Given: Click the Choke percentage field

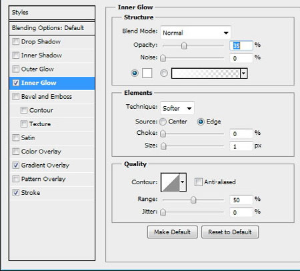Looking at the screenshot, I should pyautogui.click(x=241, y=133).
